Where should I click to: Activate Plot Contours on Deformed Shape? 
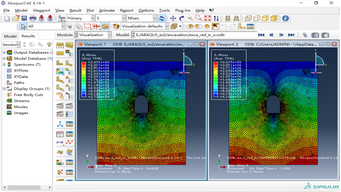60,71
